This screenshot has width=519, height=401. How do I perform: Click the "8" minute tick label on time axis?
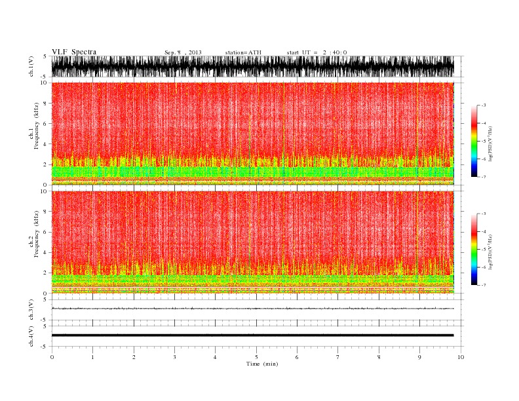coord(379,357)
